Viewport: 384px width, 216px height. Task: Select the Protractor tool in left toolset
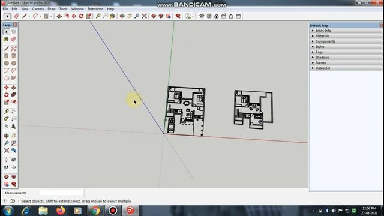point(7,119)
